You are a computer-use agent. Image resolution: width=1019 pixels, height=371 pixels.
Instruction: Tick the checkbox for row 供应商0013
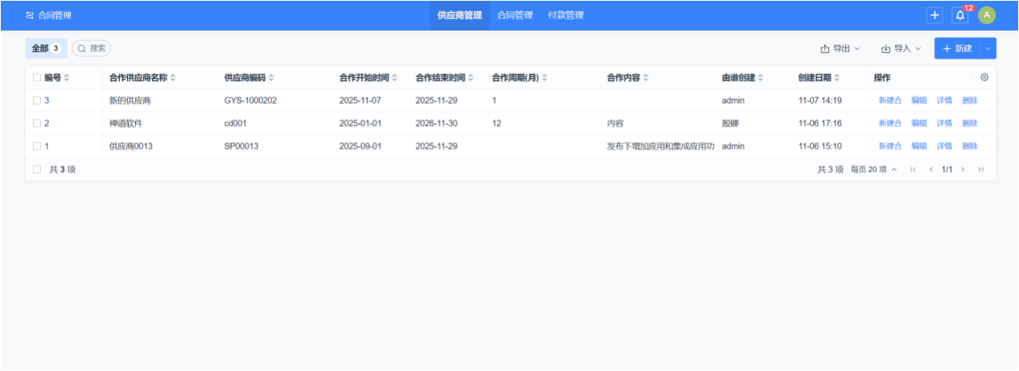click(x=37, y=146)
